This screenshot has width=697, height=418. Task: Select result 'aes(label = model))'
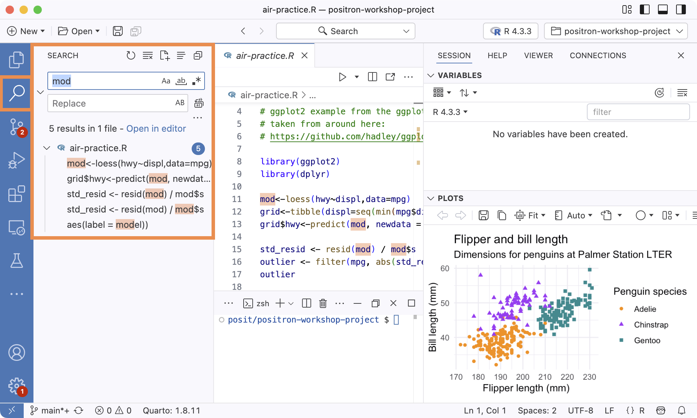click(x=107, y=225)
